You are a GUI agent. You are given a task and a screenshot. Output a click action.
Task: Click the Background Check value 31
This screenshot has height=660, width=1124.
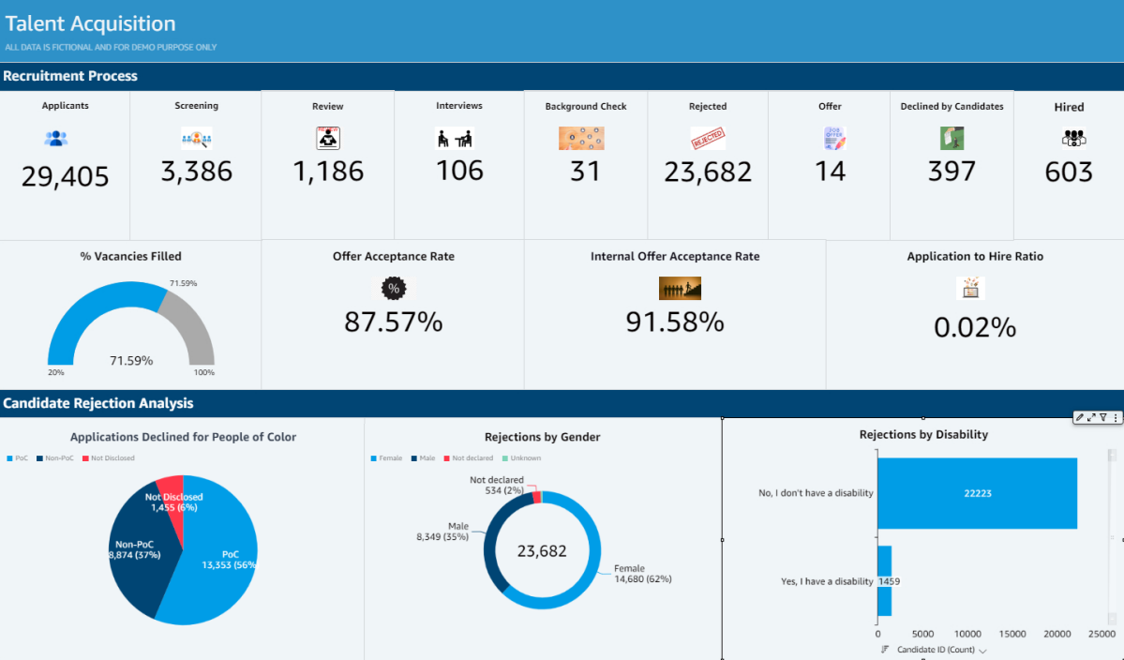coord(585,172)
